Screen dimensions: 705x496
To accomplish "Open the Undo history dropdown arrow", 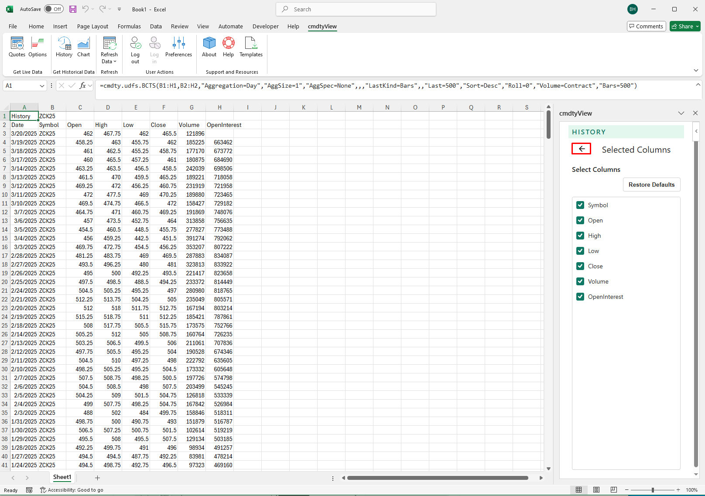I will click(x=93, y=9).
